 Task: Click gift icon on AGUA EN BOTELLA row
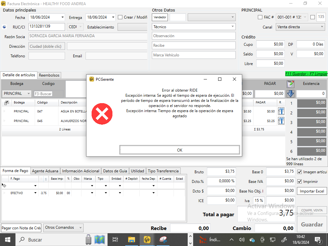tap(281, 111)
